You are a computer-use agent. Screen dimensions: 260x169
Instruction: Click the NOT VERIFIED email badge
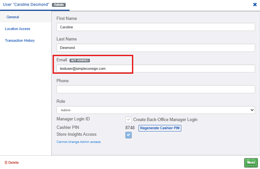click(80, 60)
